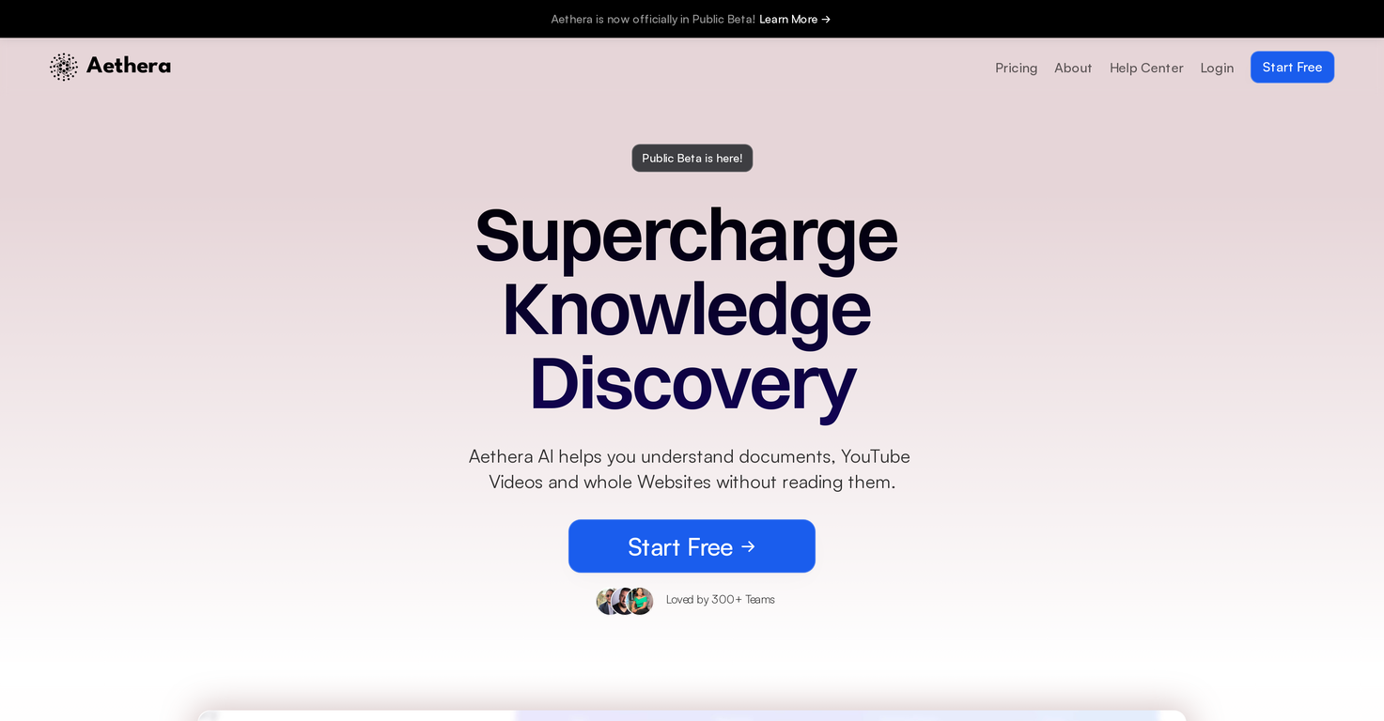Go to the About page
The height and width of the screenshot is (721, 1384).
click(x=1073, y=68)
